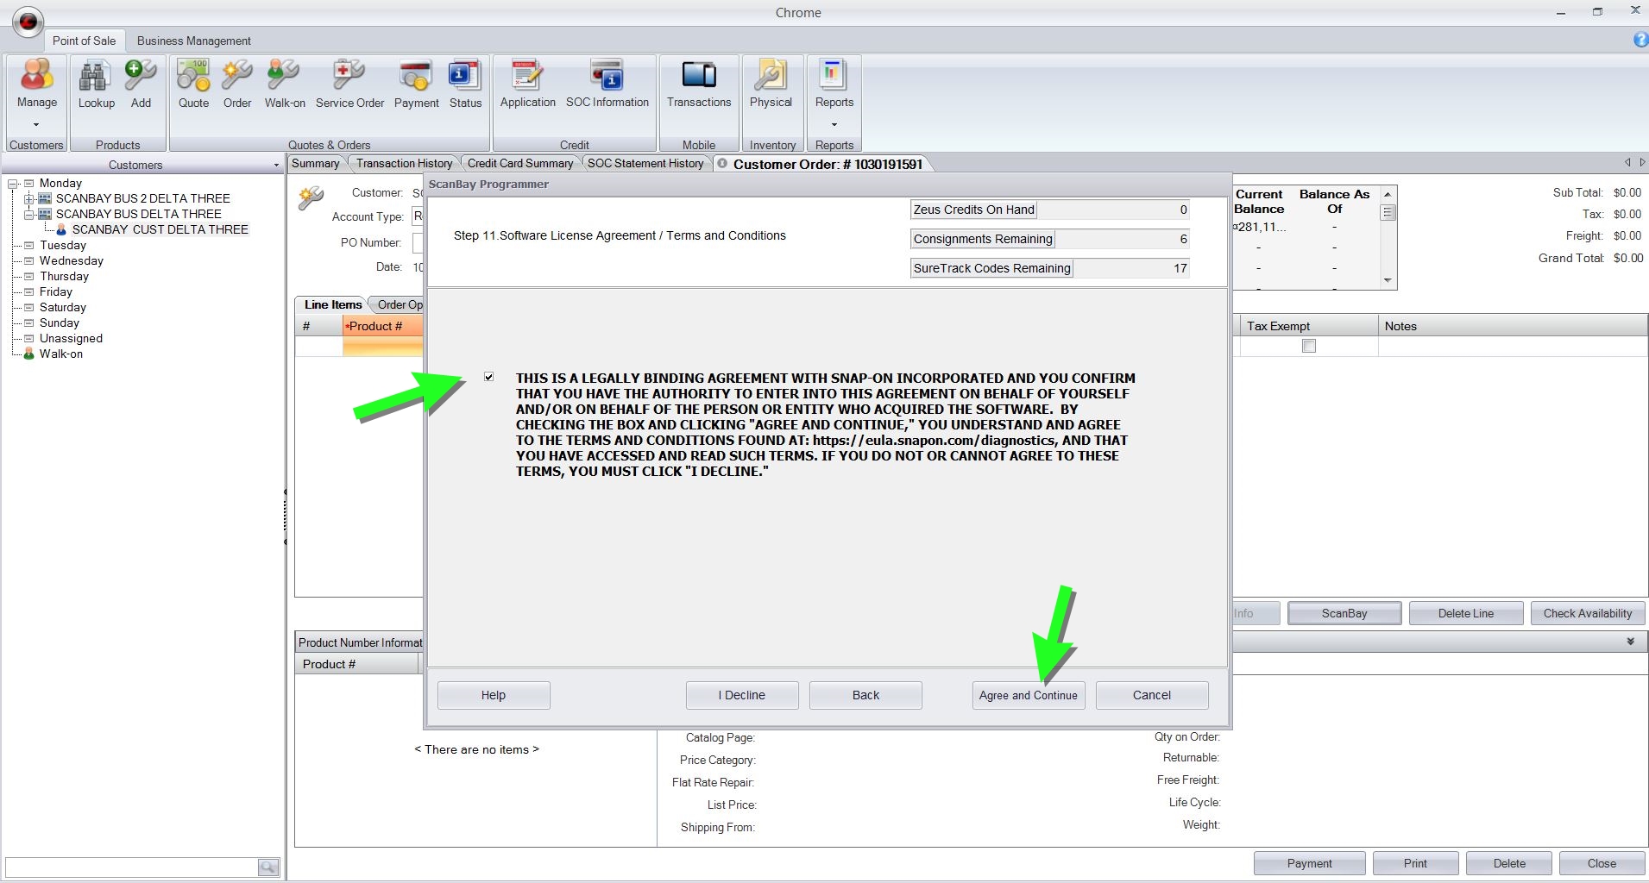This screenshot has width=1649, height=883.
Task: Open the Payment ribbon icon
Action: click(416, 78)
